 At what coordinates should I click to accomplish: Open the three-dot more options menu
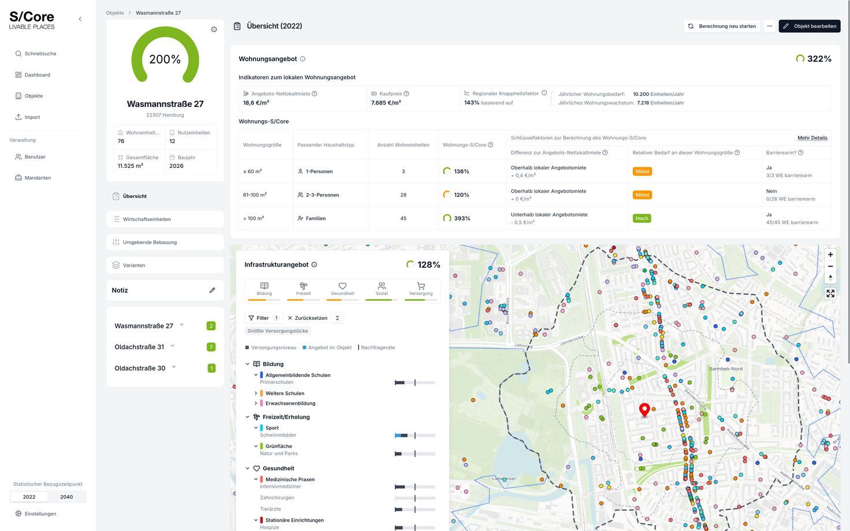769,26
